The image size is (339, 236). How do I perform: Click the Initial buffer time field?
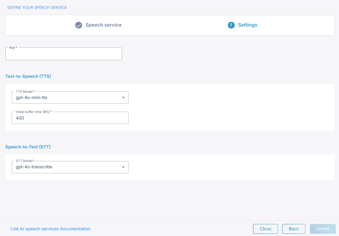pyautogui.click(x=70, y=118)
